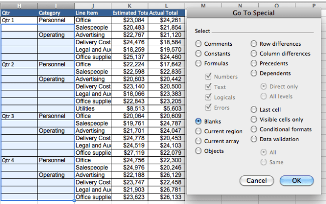Choose the Precedents radio option
This screenshot has width=326, height=204.
point(254,64)
